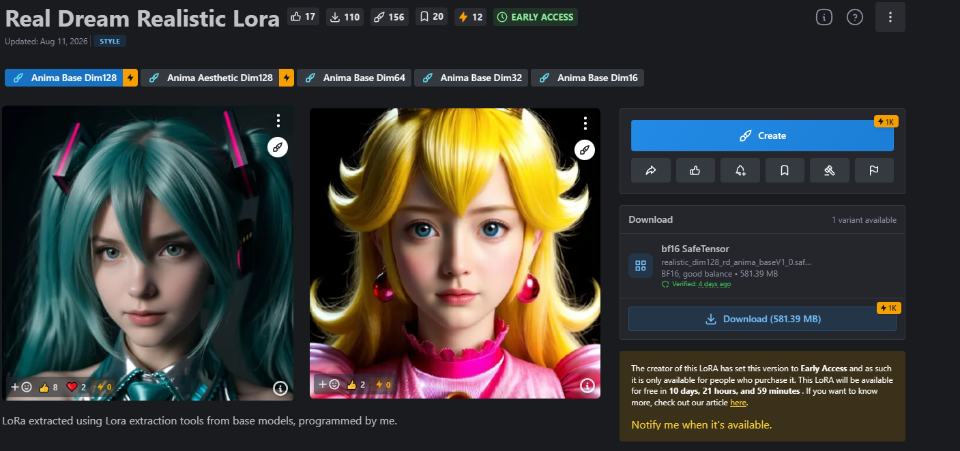The width and height of the screenshot is (960, 451).
Task: Click Download (581.39 MB) button
Action: click(x=762, y=319)
